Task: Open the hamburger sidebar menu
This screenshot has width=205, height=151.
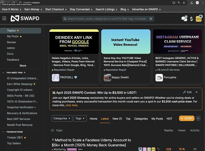Action: coord(4,18)
